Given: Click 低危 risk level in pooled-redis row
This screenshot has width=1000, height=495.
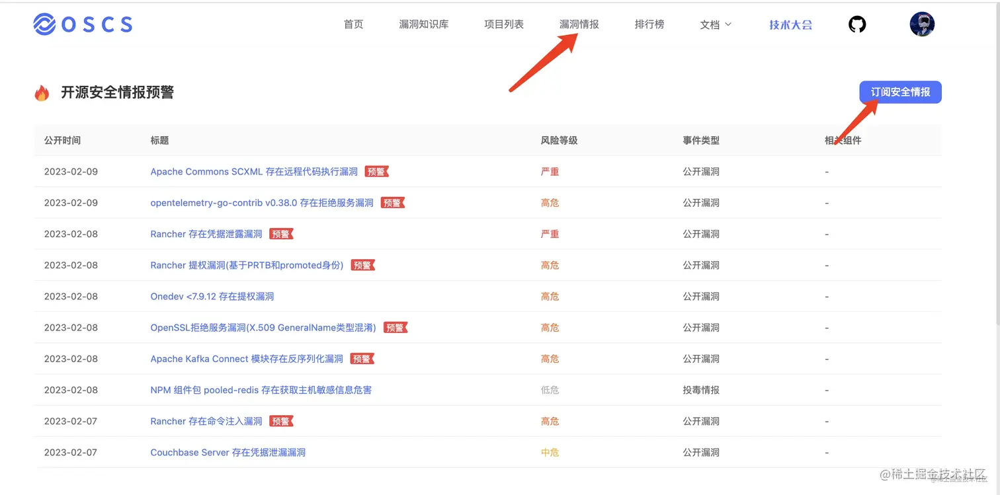Looking at the screenshot, I should click(x=550, y=390).
